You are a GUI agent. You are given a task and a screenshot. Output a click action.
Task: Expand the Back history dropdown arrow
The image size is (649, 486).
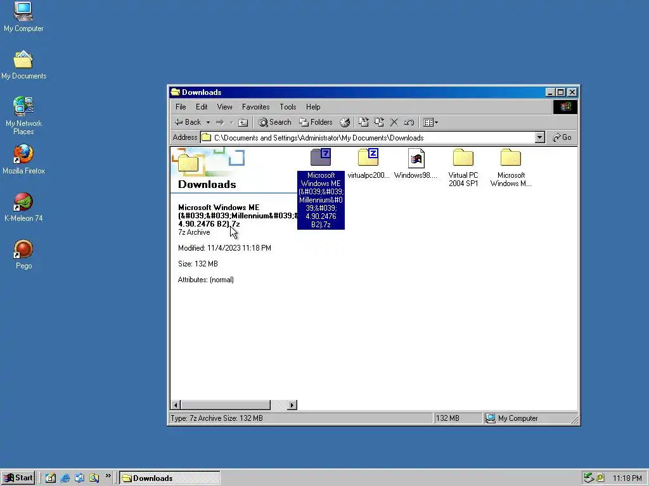tap(208, 122)
